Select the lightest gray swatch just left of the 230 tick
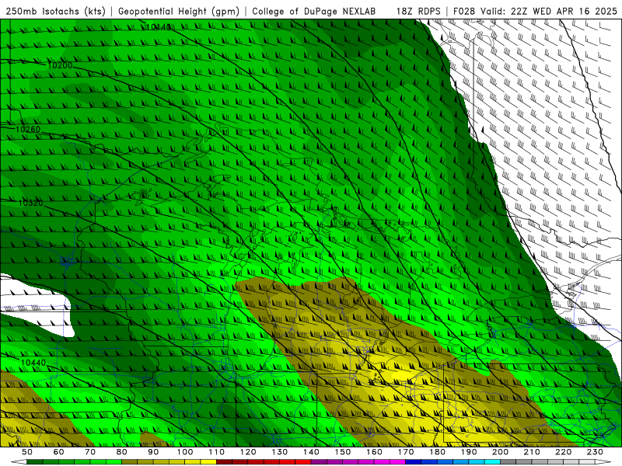622x466 pixels. click(587, 462)
